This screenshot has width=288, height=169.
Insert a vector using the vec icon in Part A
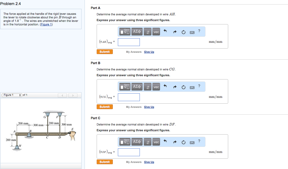coord(156,32)
